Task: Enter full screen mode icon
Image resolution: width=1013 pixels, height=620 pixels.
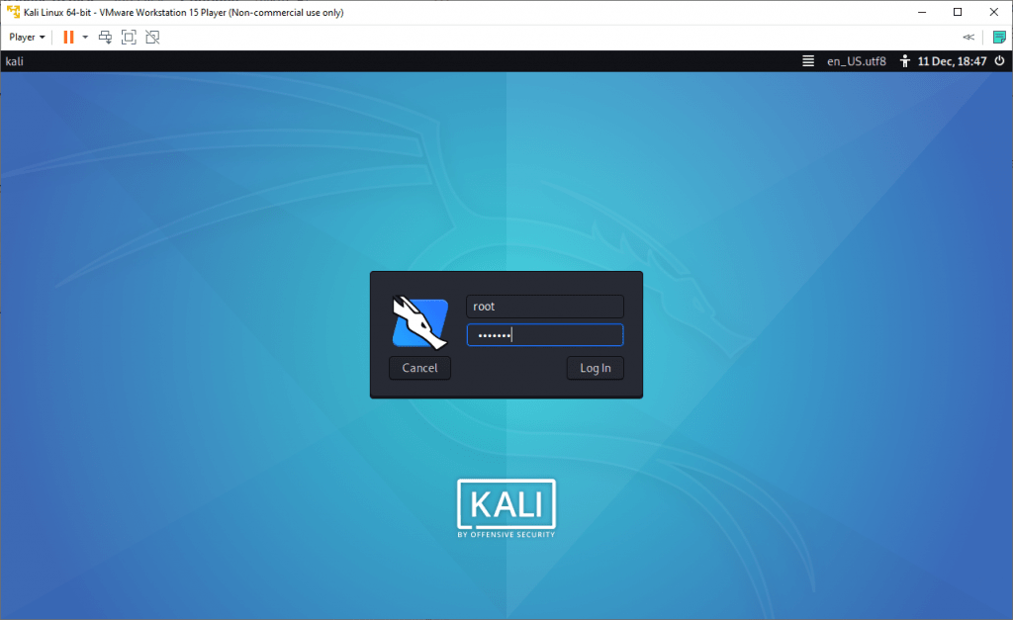Action: [x=129, y=37]
